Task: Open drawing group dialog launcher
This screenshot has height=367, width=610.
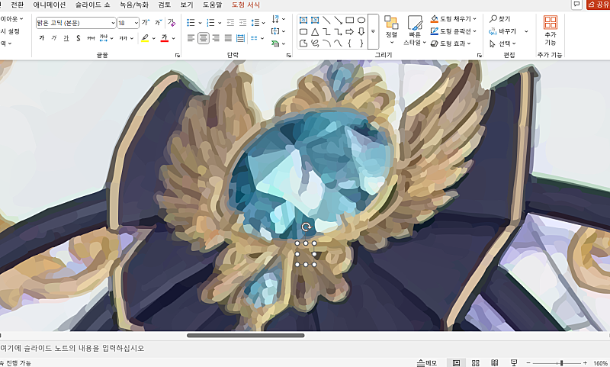Action: 480,56
